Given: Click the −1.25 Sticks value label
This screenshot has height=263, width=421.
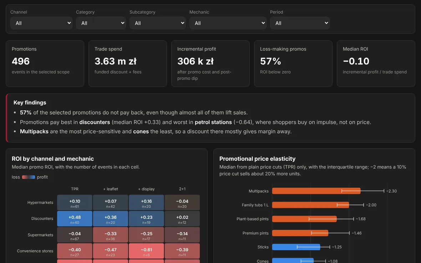Looking at the screenshot, I should pyautogui.click(x=337, y=247).
